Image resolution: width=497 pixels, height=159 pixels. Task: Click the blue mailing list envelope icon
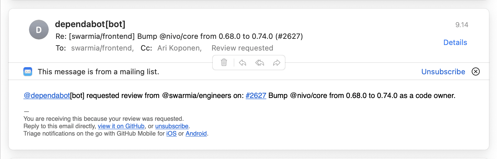click(28, 71)
